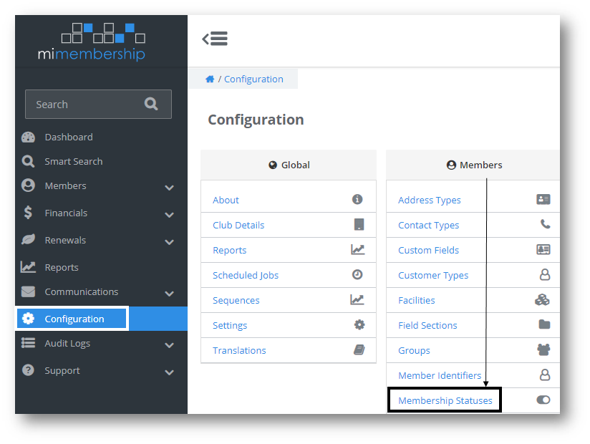The width and height of the screenshot is (590, 444).
Task: Click the Reports chart icon in Global section
Action: point(357,250)
